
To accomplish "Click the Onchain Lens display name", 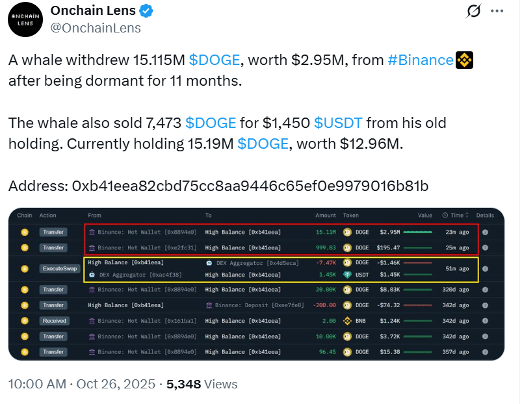I will (x=94, y=11).
